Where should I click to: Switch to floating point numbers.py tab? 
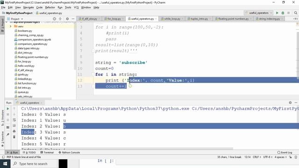[x=233, y=19]
